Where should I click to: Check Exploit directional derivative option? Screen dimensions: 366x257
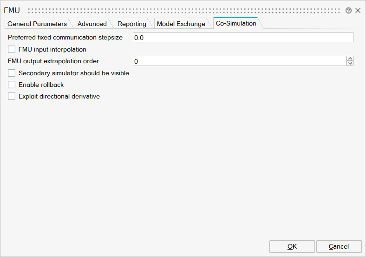(x=12, y=97)
